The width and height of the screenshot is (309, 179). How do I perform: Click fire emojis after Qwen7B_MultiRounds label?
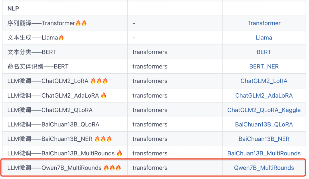(112, 168)
